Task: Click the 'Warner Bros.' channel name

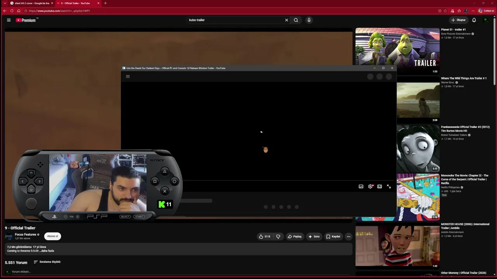Action: click(x=448, y=83)
